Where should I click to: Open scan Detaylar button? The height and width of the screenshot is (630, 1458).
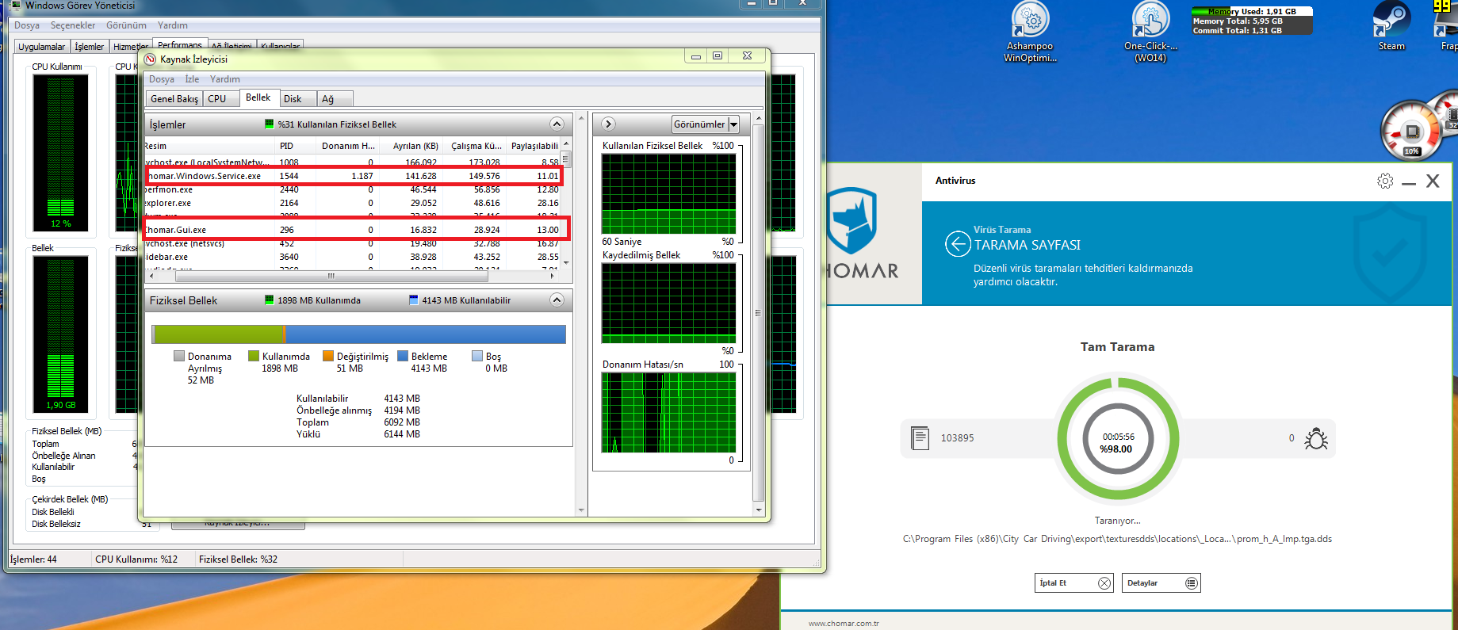click(x=1161, y=583)
